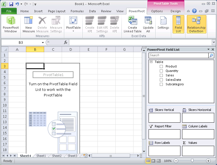This screenshot has height=165, width=217.
Task: Open the PivotTable Tools Options tab
Action: (x=157, y=11)
